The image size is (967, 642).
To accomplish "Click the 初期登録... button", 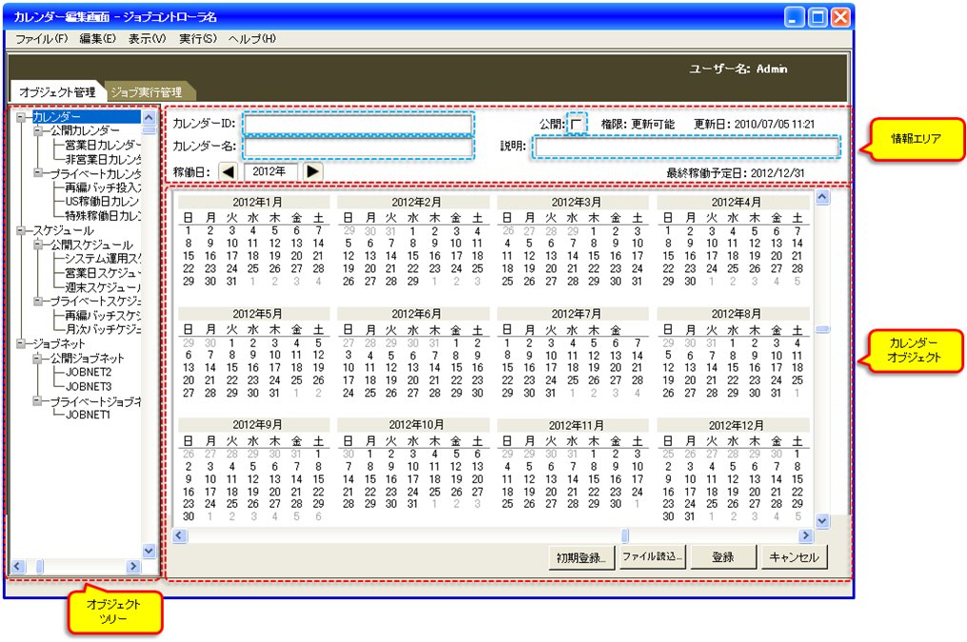I will (581, 557).
